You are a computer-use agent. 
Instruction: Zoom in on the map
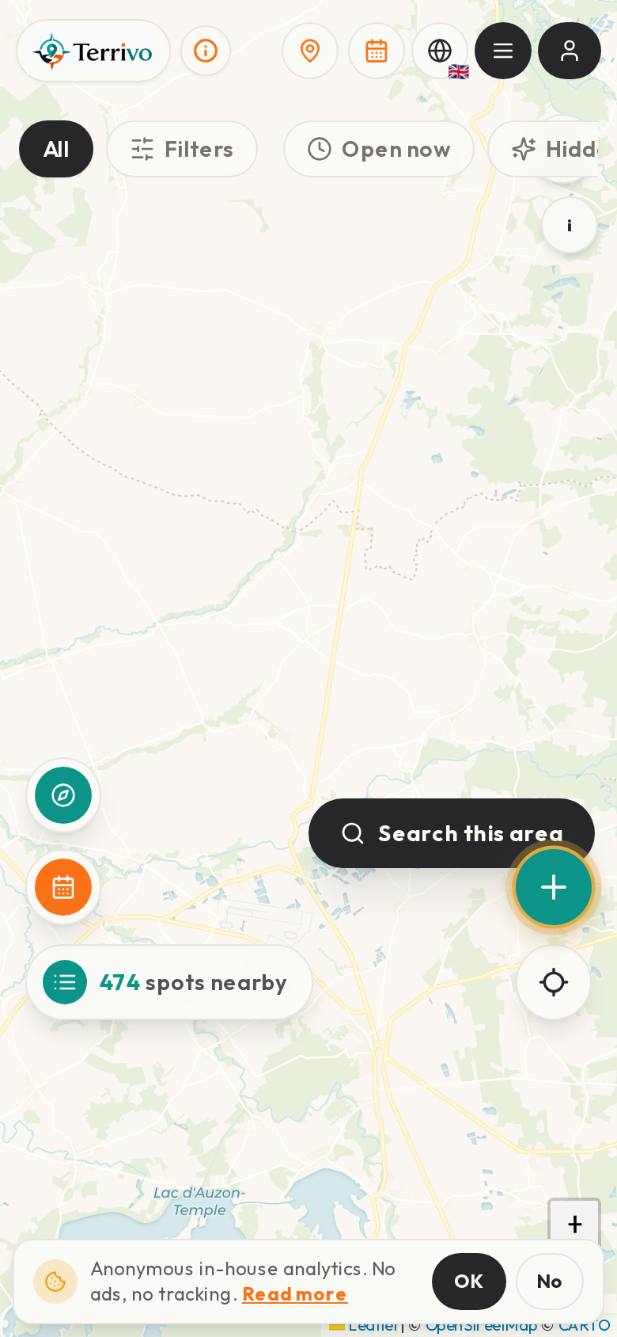[x=575, y=1224]
